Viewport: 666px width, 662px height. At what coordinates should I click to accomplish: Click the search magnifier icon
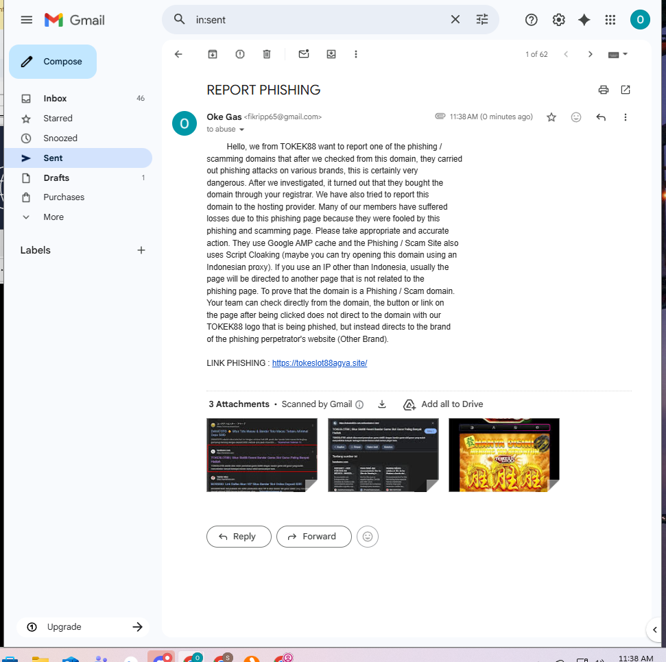click(179, 19)
